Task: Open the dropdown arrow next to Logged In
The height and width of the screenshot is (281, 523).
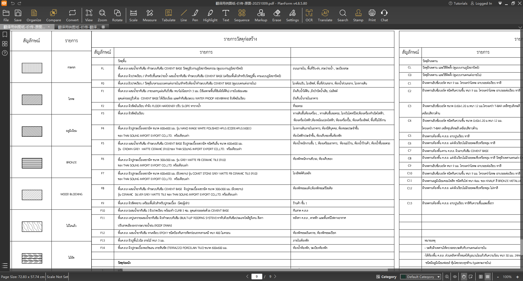Action: click(500, 3)
